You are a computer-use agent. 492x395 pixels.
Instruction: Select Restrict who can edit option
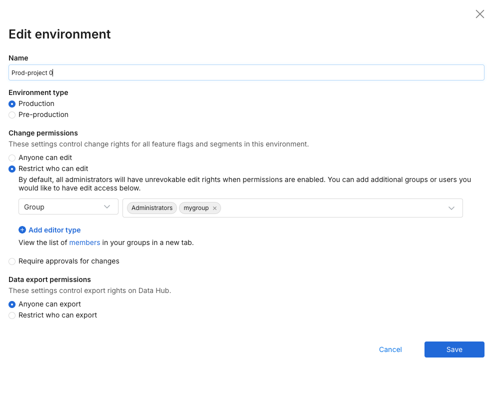click(x=12, y=169)
